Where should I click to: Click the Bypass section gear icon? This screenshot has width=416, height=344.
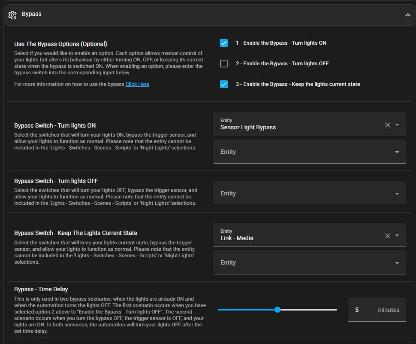[12, 15]
